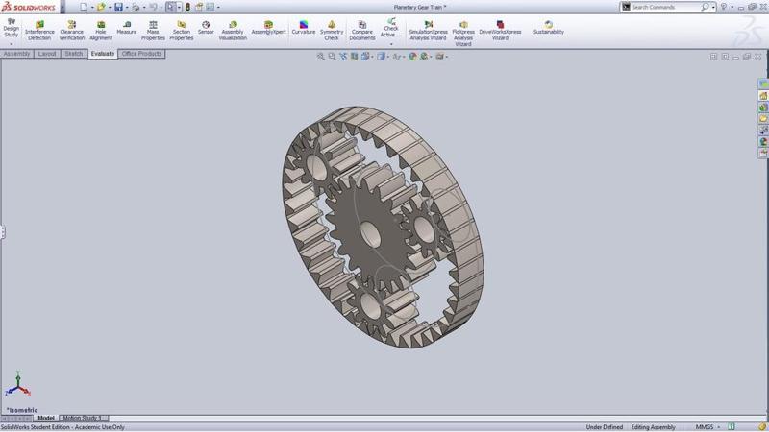Open SolidWorks Resources task pane tab
Viewport: 769px width, 432px height.
pos(763,95)
